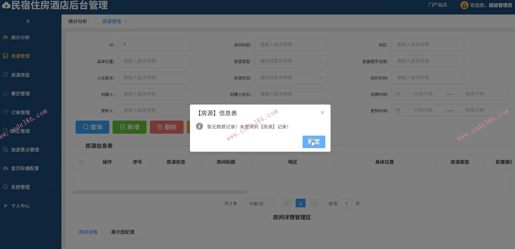Click the admin avatar icon in header
The width and height of the screenshot is (515, 249).
(464, 5)
